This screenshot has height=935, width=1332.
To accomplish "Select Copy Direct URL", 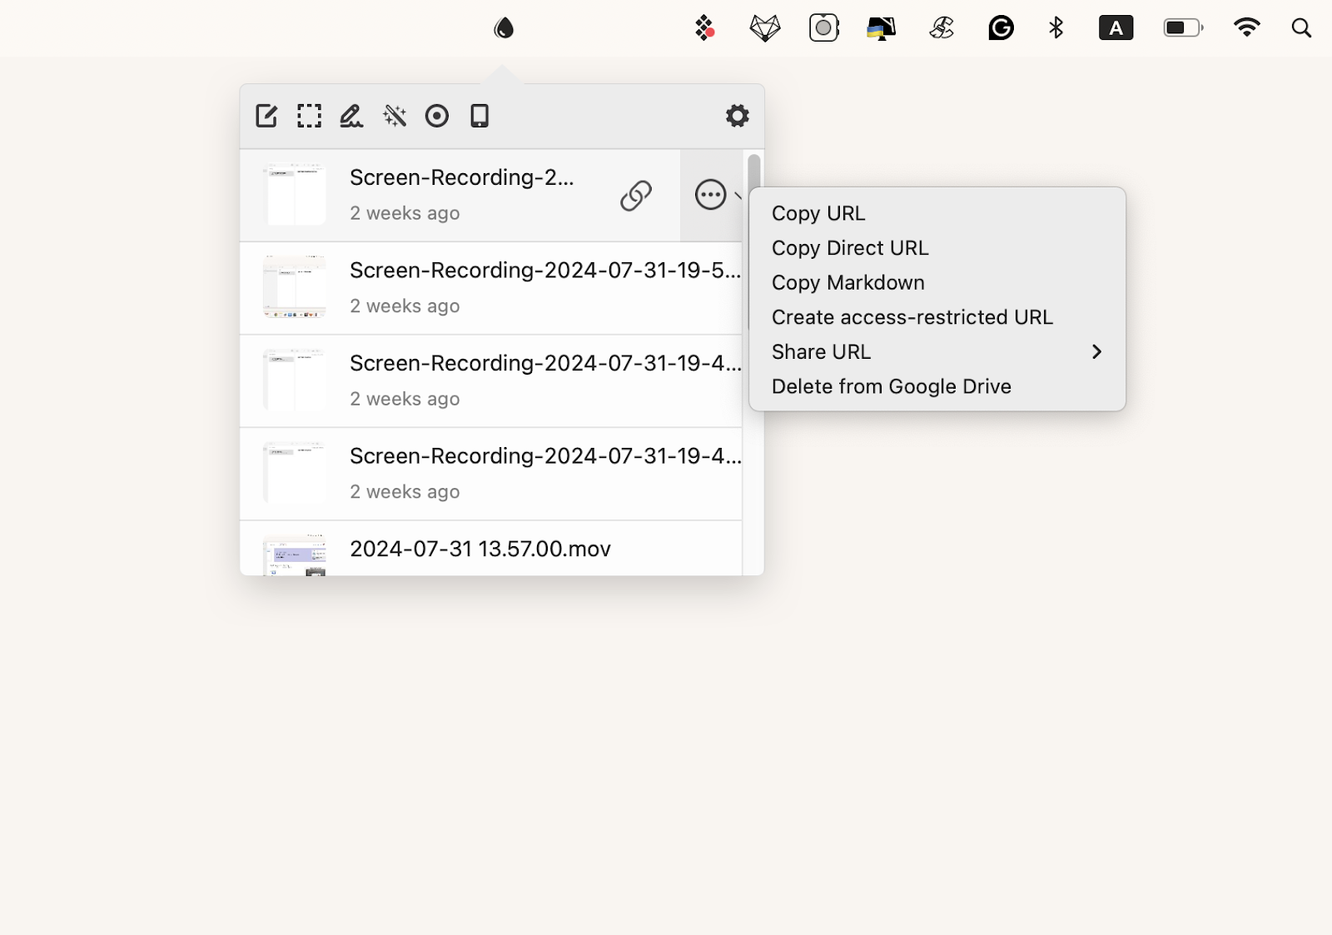I will (x=850, y=247).
